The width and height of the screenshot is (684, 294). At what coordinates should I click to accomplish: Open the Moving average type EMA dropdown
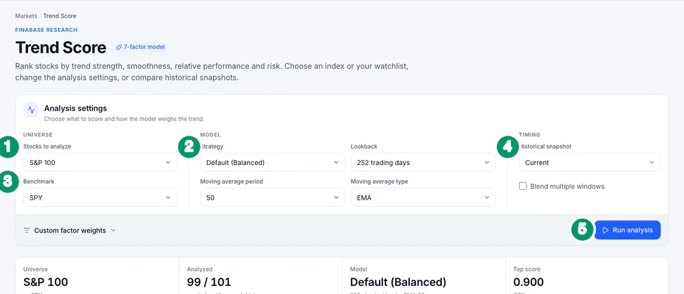423,197
